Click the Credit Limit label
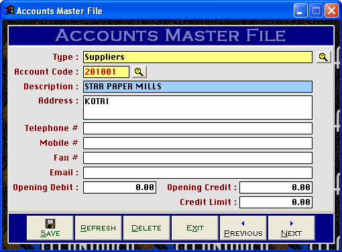 pyautogui.click(x=208, y=202)
